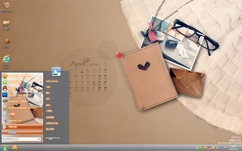This screenshot has width=242, height=151.
Task: Click the Windows Start orb
Action: click(4, 148)
